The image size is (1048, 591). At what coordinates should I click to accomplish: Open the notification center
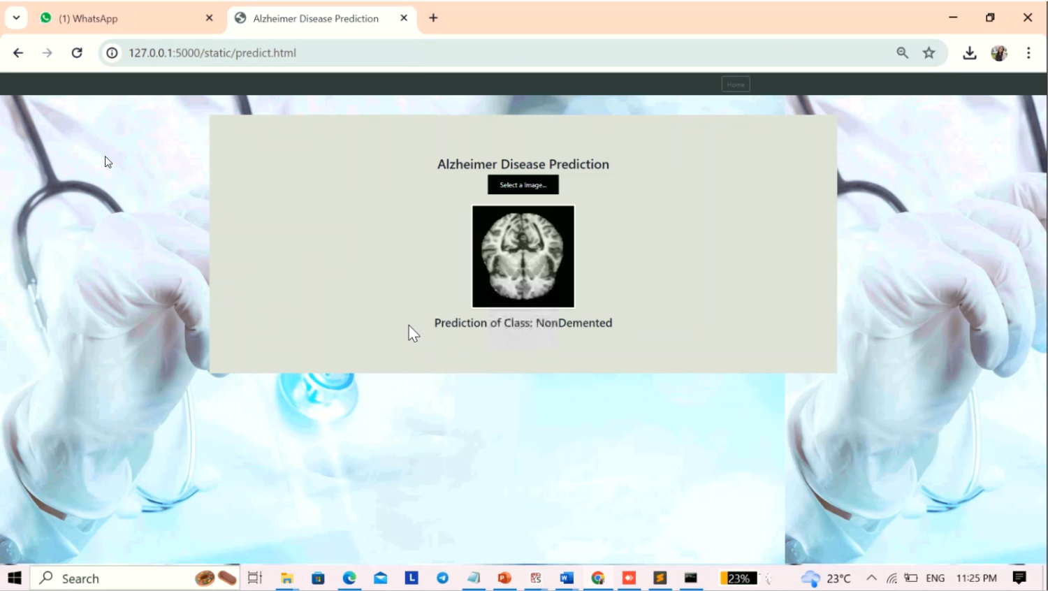point(1020,578)
